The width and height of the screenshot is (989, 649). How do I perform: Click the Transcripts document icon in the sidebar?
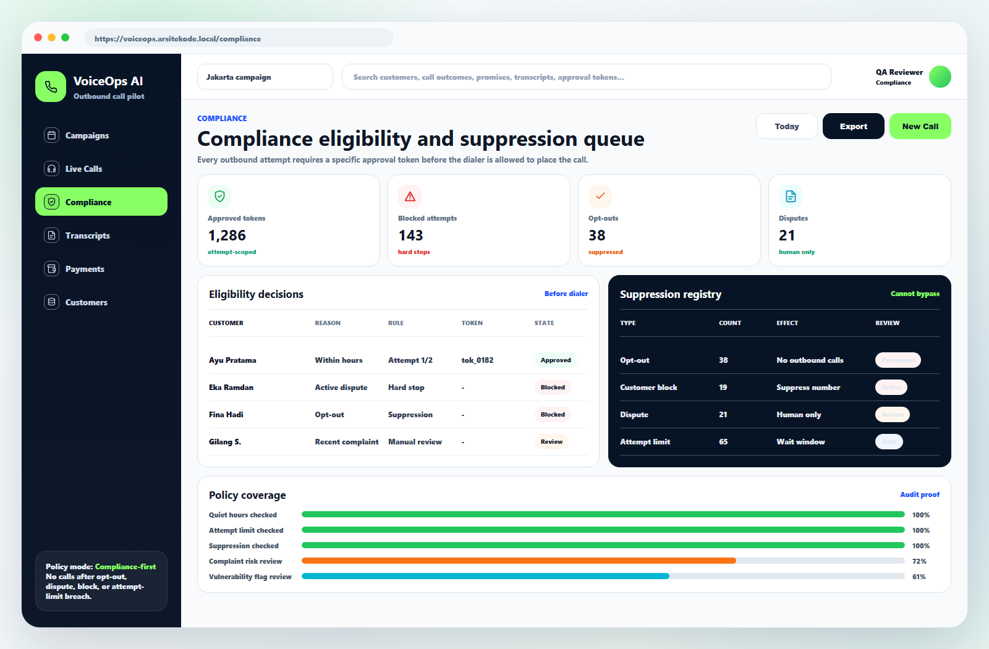[x=52, y=235]
